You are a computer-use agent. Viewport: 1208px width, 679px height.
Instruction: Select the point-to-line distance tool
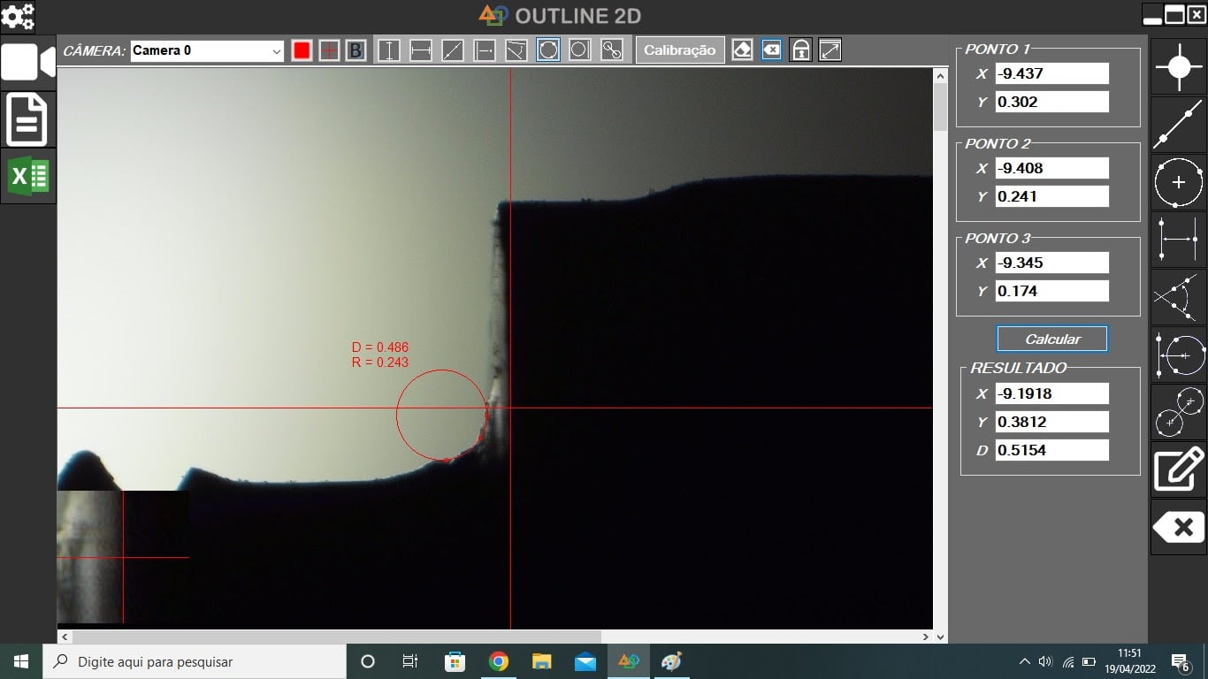click(485, 50)
